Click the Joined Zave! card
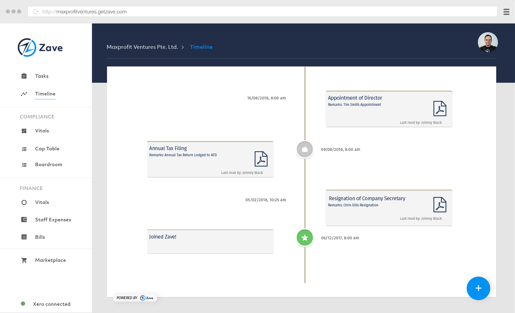 tap(210, 241)
